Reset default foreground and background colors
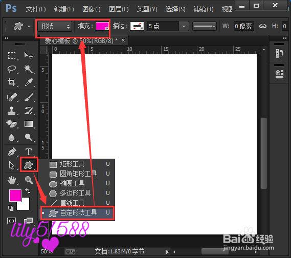The image size is (291, 258). (x=11, y=208)
